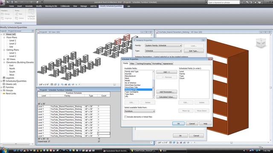
Task: Expand the 3D Views tree node
Action: coord(4,59)
